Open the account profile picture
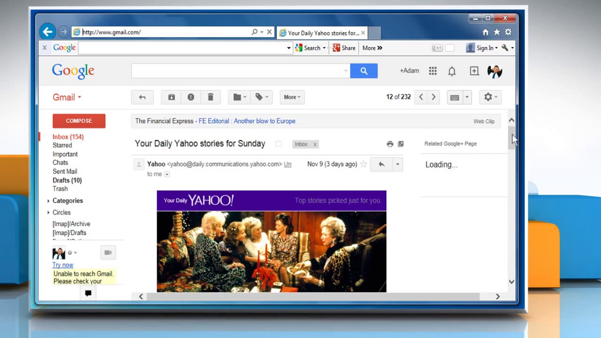 click(495, 71)
